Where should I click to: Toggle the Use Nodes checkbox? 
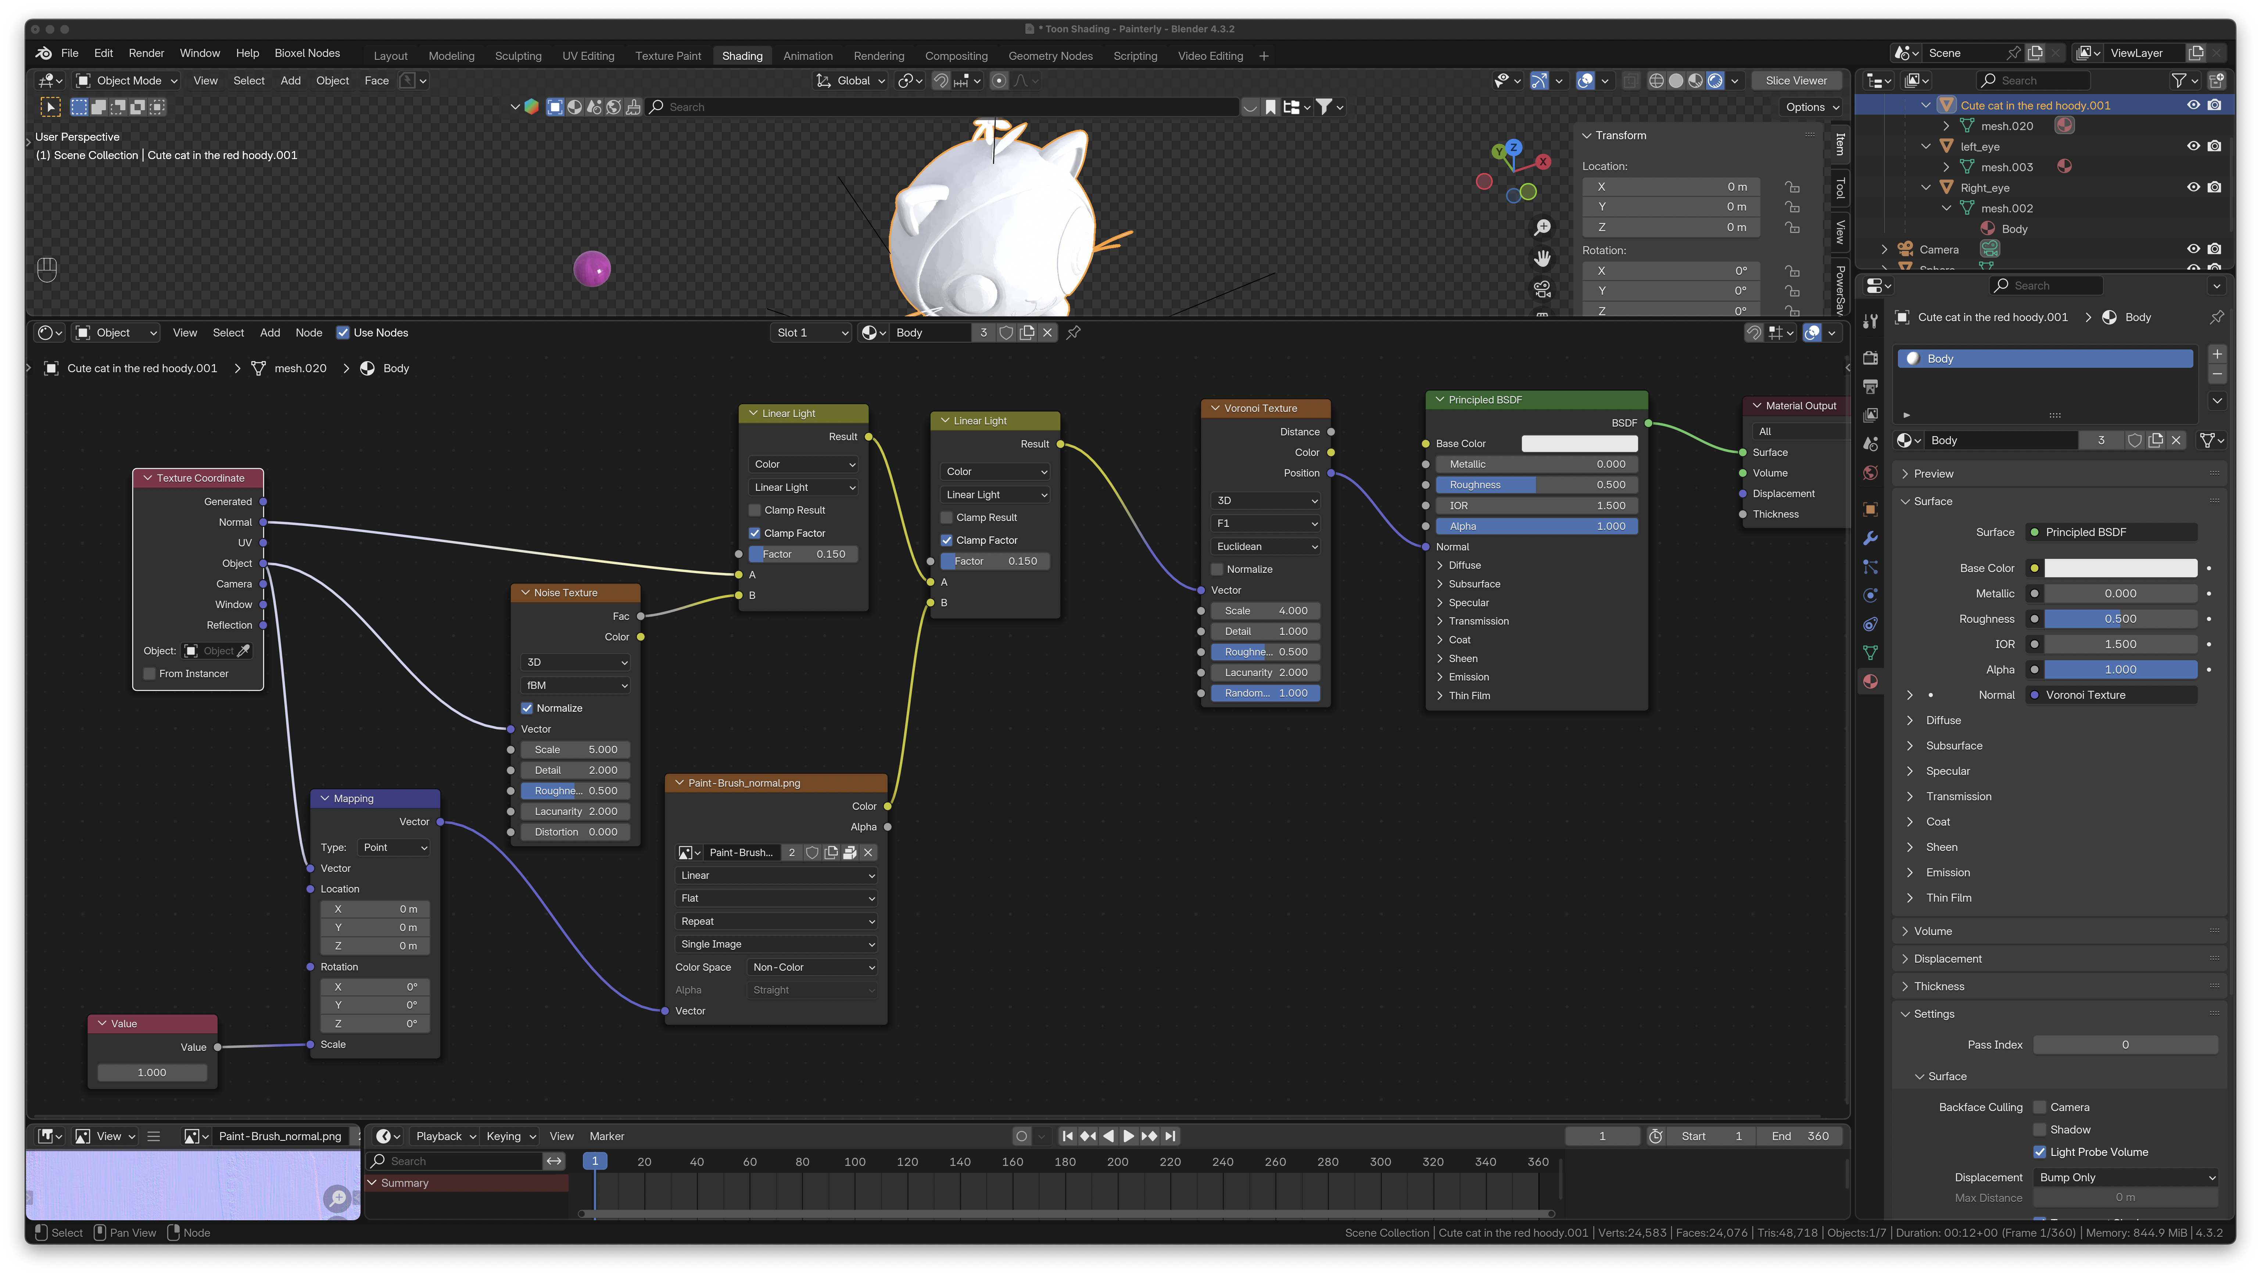click(343, 333)
